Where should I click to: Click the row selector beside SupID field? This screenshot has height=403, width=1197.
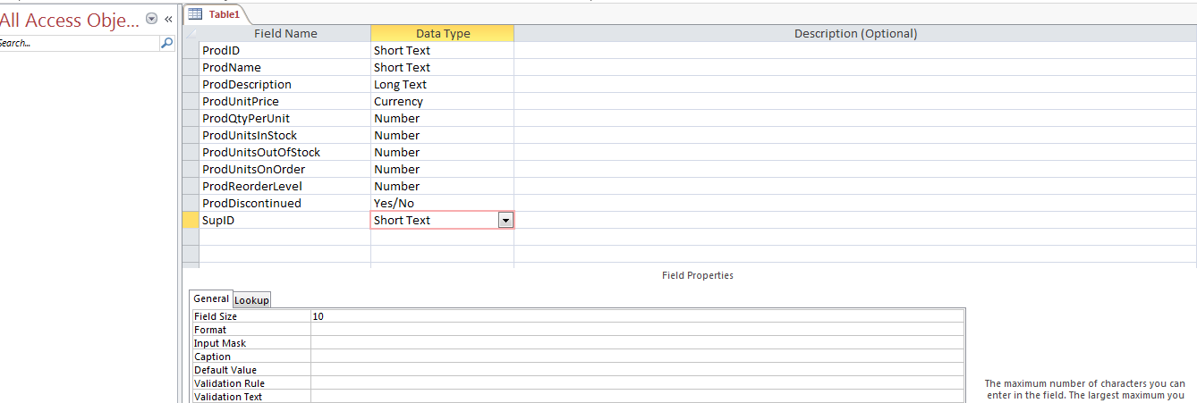pos(190,221)
